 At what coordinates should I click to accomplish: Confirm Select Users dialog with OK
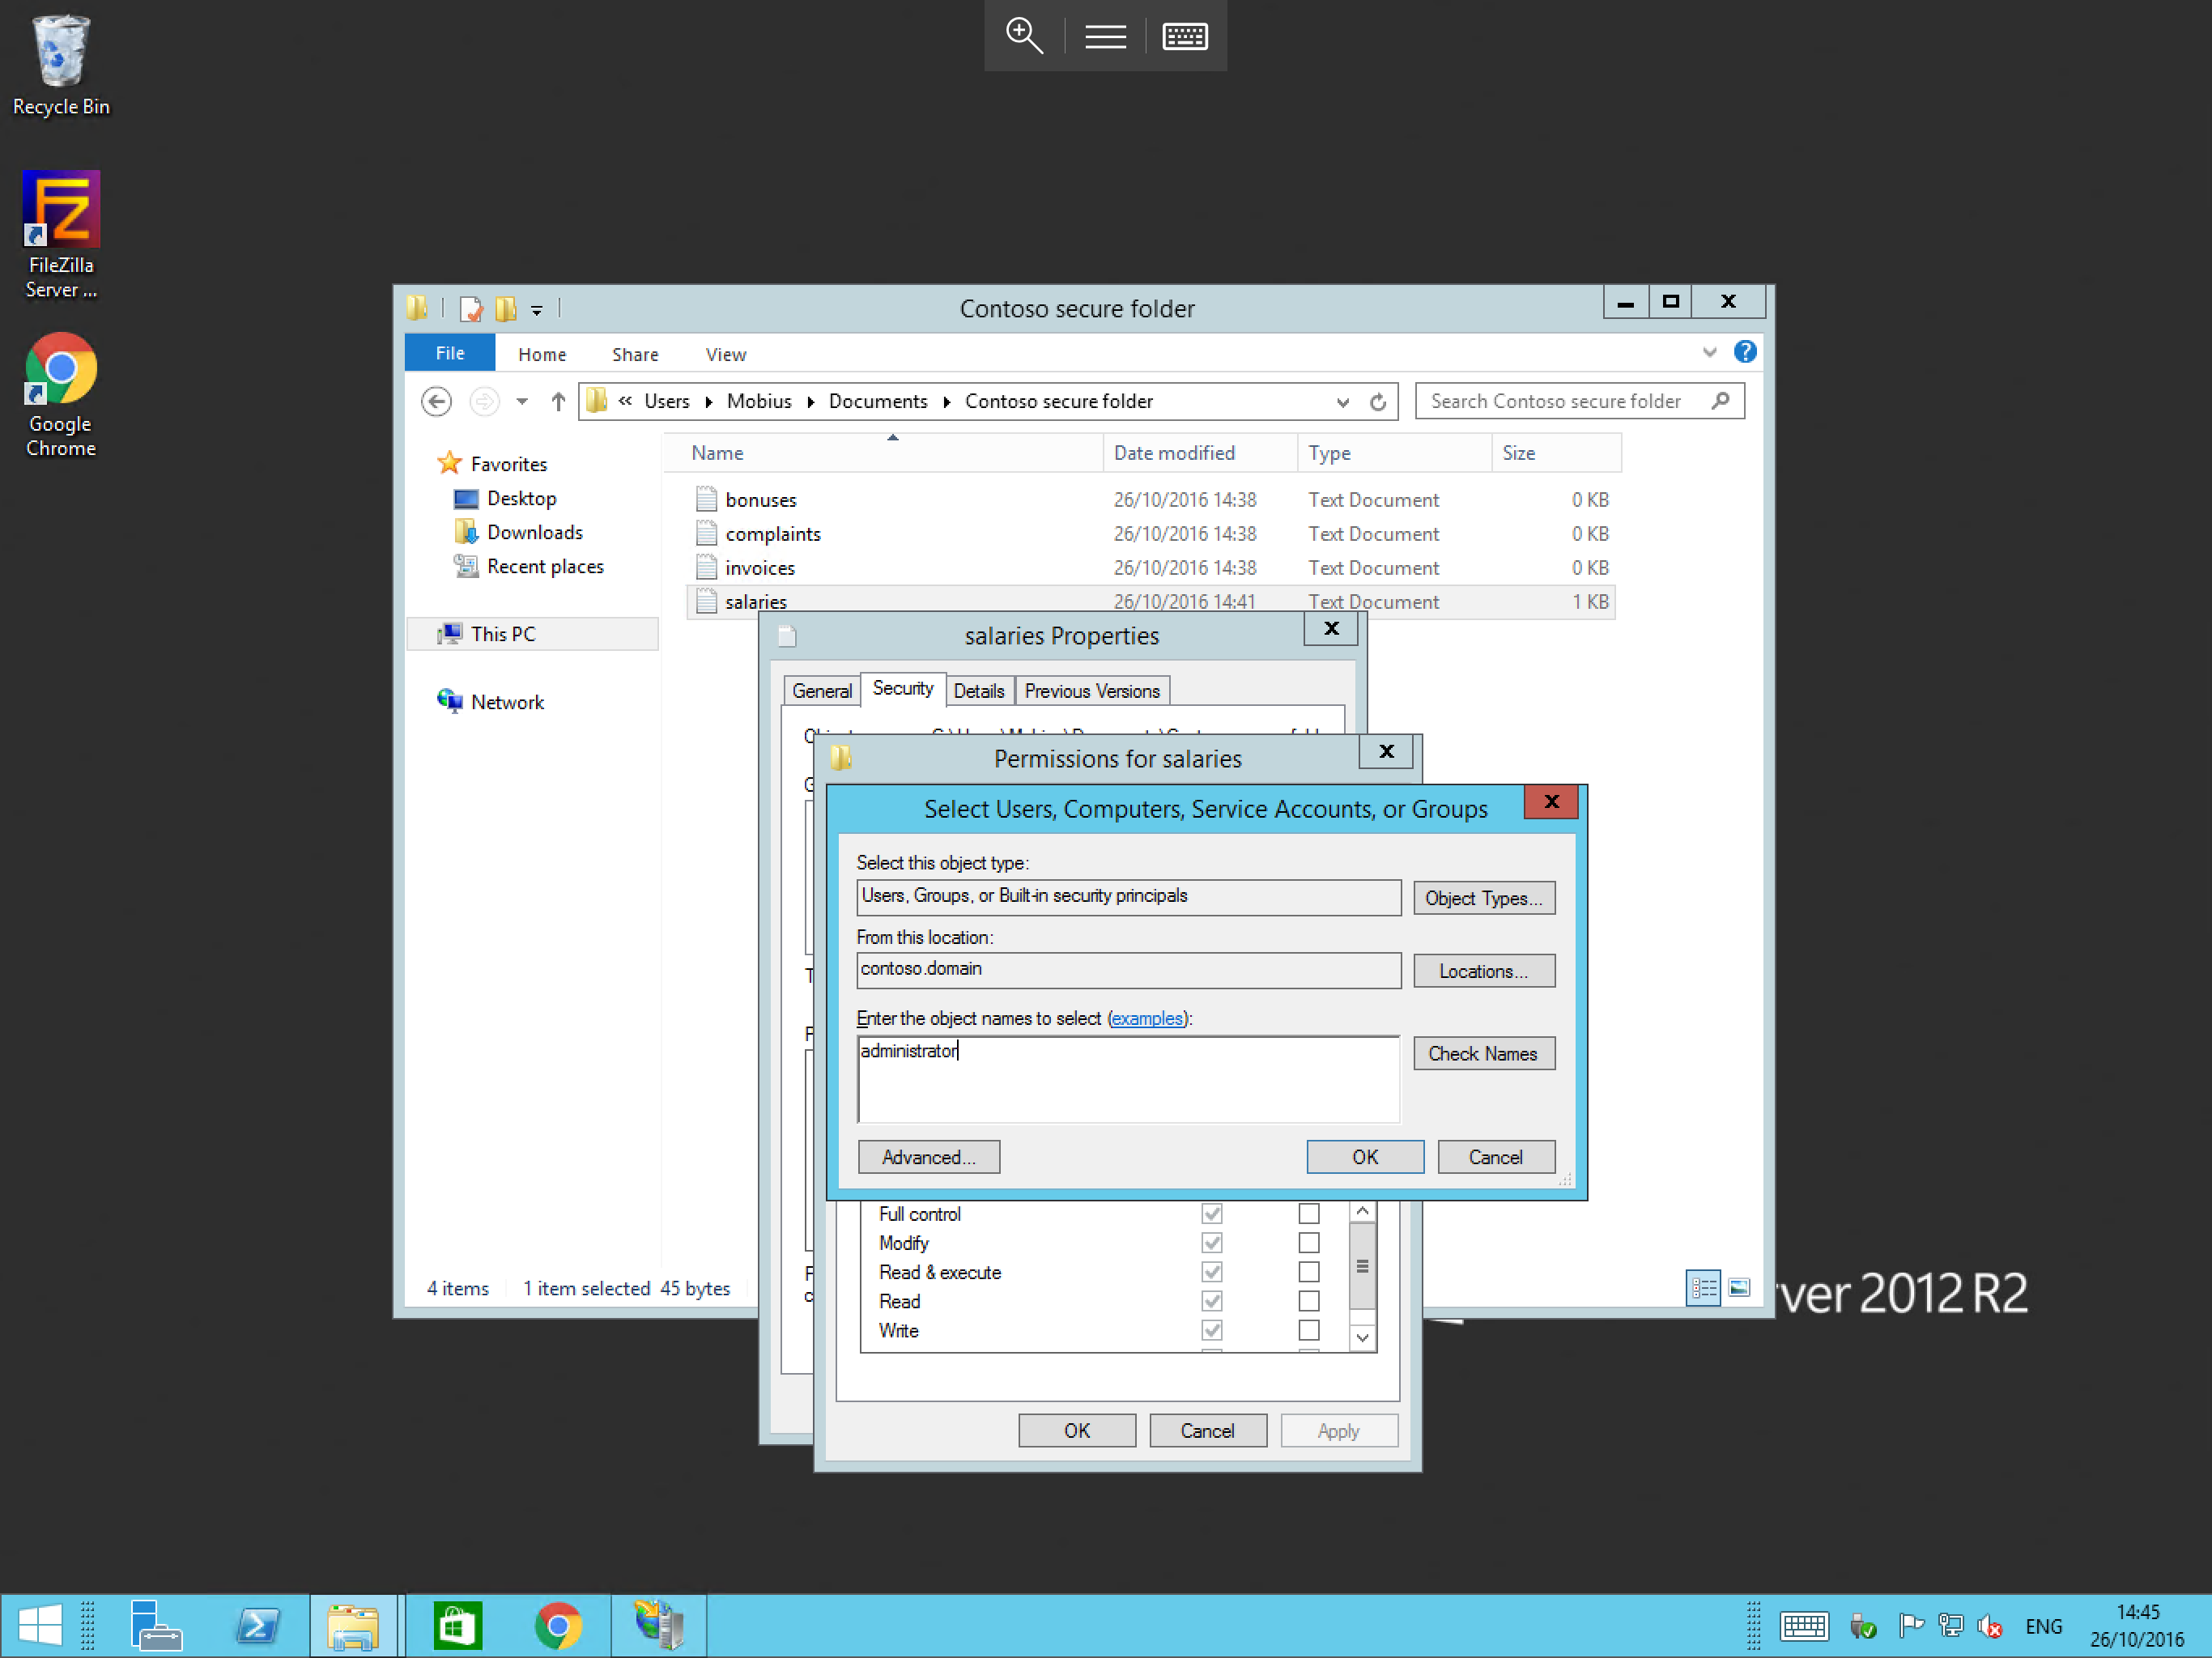pyautogui.click(x=1364, y=1156)
